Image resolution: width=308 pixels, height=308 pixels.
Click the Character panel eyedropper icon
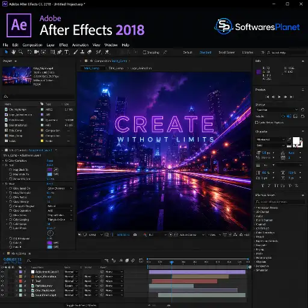pyautogui.click(x=289, y=139)
